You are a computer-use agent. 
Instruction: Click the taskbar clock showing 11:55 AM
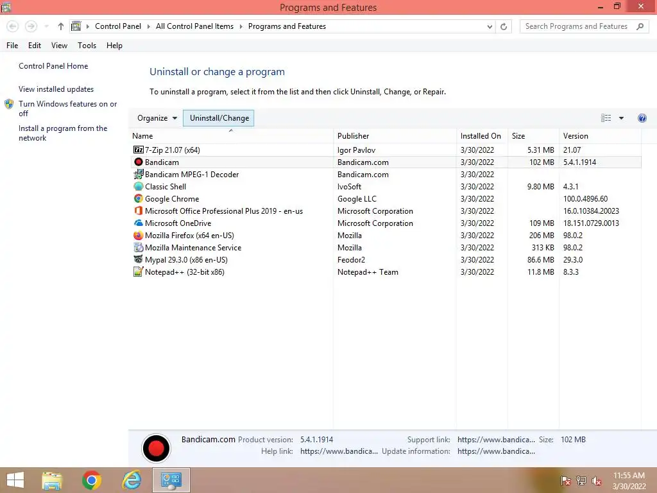tap(629, 481)
